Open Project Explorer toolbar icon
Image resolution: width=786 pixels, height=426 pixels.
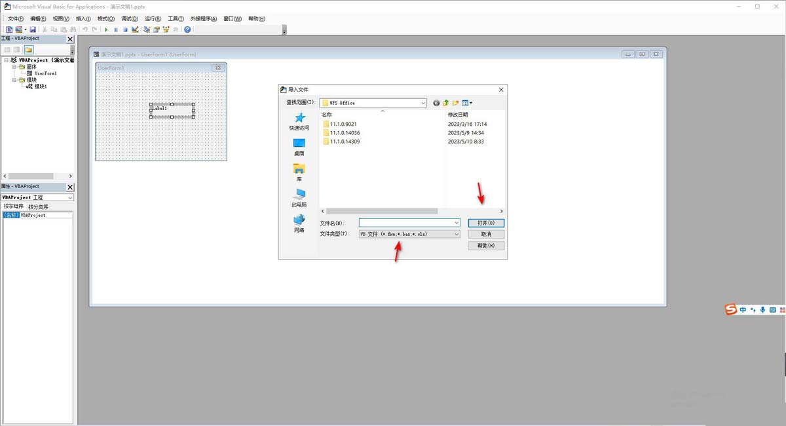click(x=147, y=29)
